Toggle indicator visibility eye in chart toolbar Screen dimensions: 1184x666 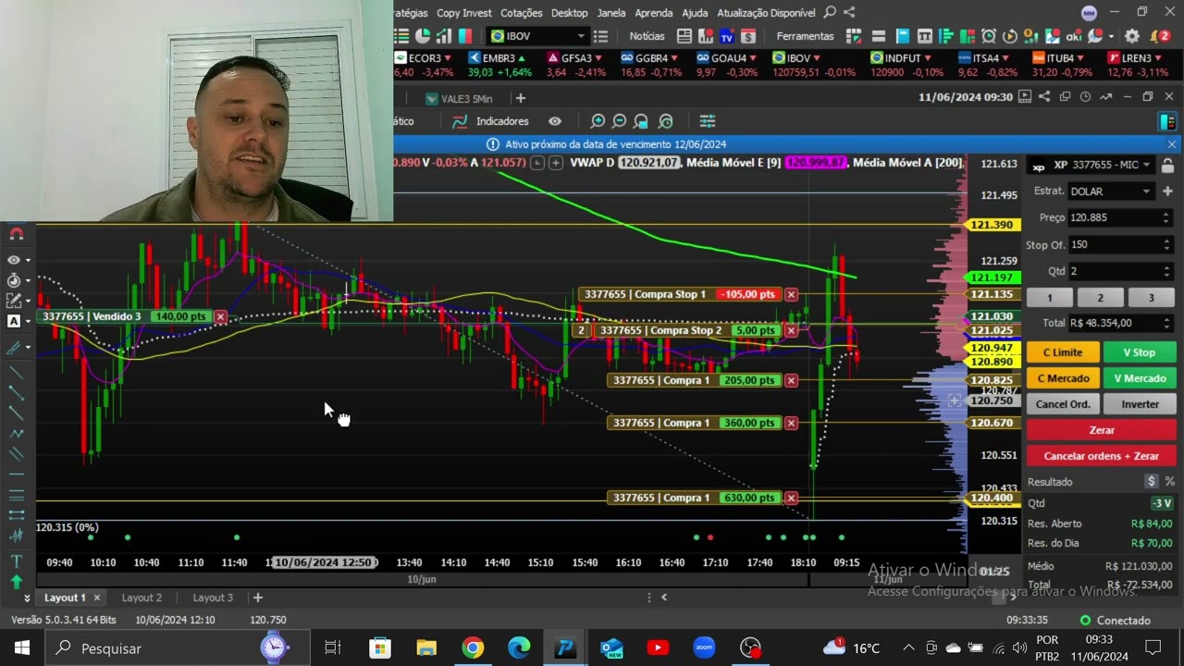[555, 121]
